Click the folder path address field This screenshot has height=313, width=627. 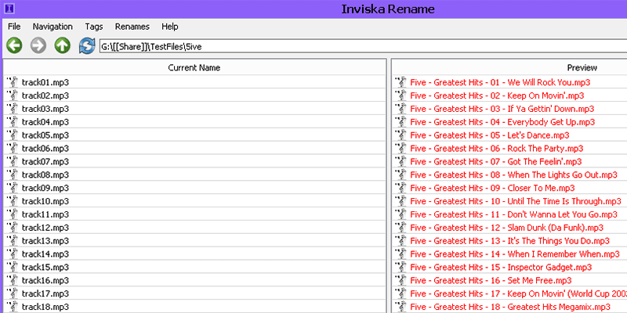[x=363, y=47]
